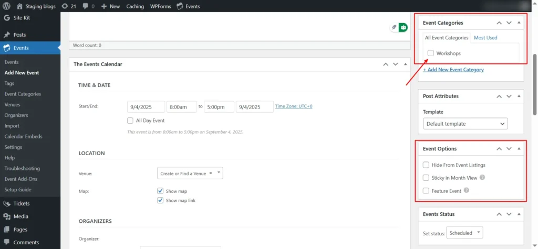The height and width of the screenshot is (249, 538).
Task: Move Event Options panel down
Action: (509, 149)
